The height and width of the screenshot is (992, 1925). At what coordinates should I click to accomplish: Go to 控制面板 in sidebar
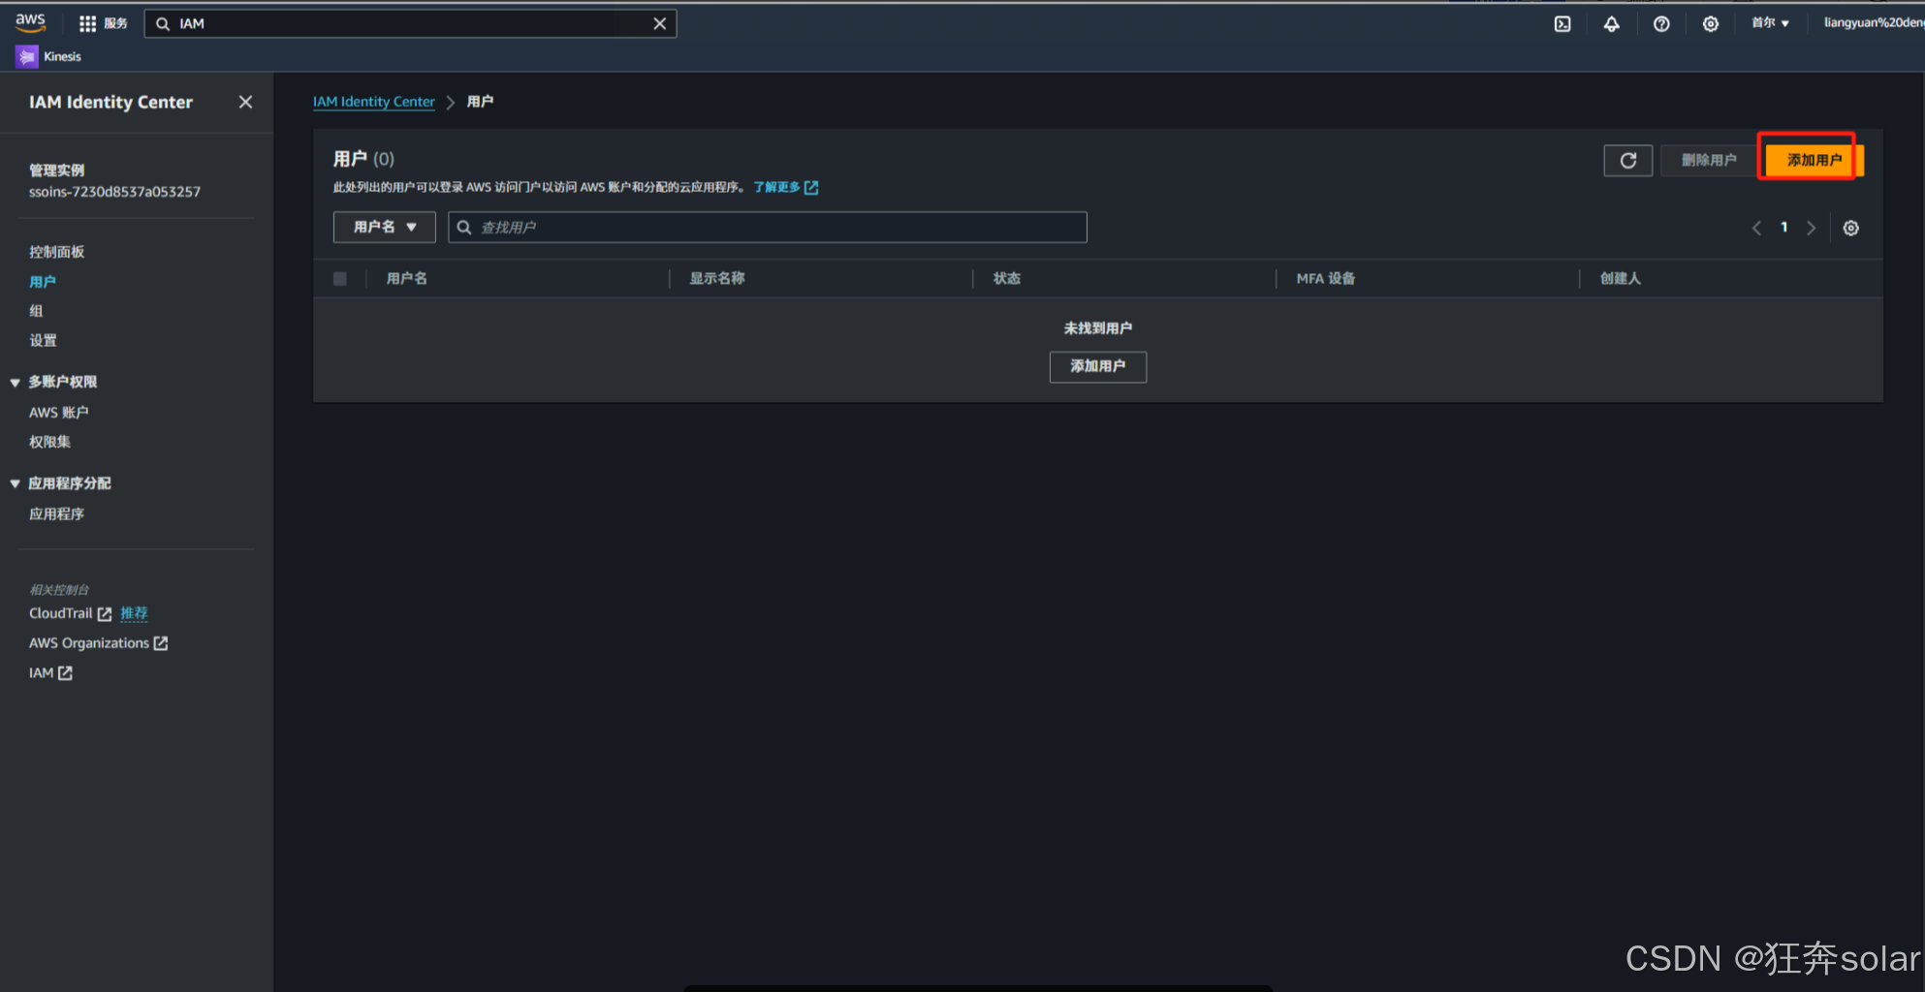[x=56, y=252]
